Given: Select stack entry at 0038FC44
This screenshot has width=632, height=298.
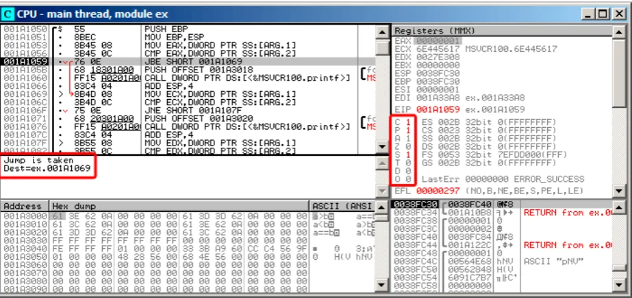Looking at the screenshot, I should (502, 245).
